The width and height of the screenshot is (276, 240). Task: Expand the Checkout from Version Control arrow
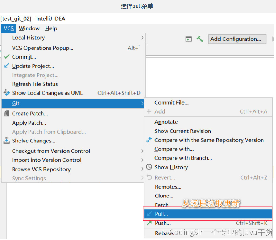click(x=142, y=151)
